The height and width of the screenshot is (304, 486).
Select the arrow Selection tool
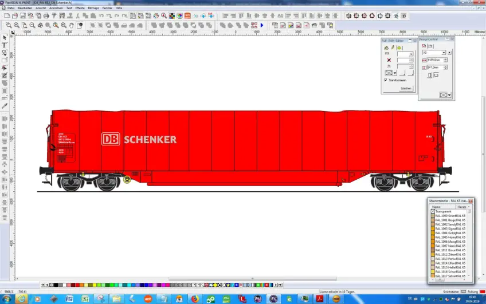coord(5,37)
